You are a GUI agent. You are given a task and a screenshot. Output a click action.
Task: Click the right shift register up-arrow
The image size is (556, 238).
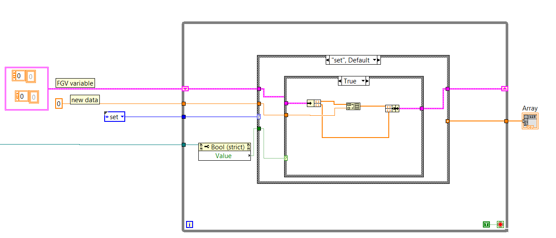tap(504, 89)
